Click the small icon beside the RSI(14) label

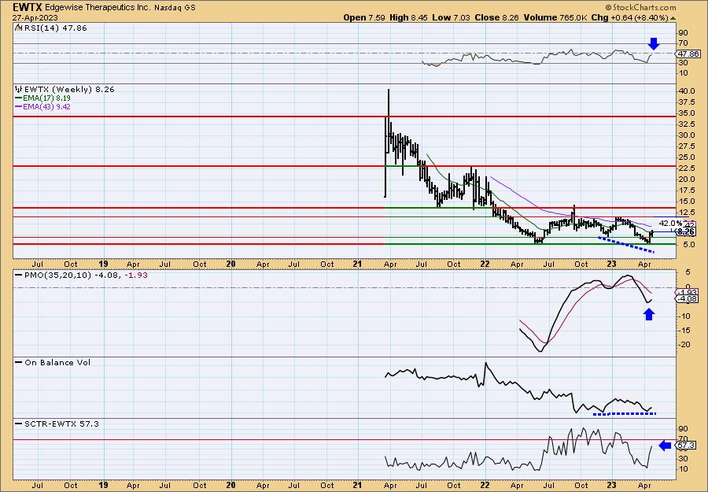click(18, 28)
